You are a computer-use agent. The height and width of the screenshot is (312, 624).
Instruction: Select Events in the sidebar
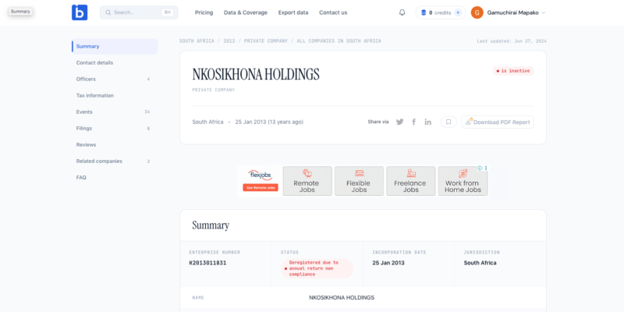point(84,112)
